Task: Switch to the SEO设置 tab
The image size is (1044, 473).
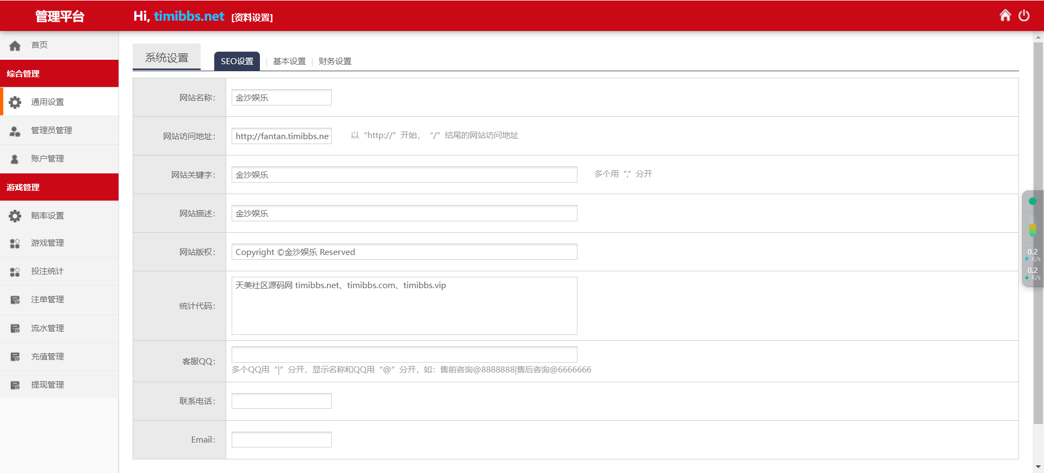Action: coord(237,61)
